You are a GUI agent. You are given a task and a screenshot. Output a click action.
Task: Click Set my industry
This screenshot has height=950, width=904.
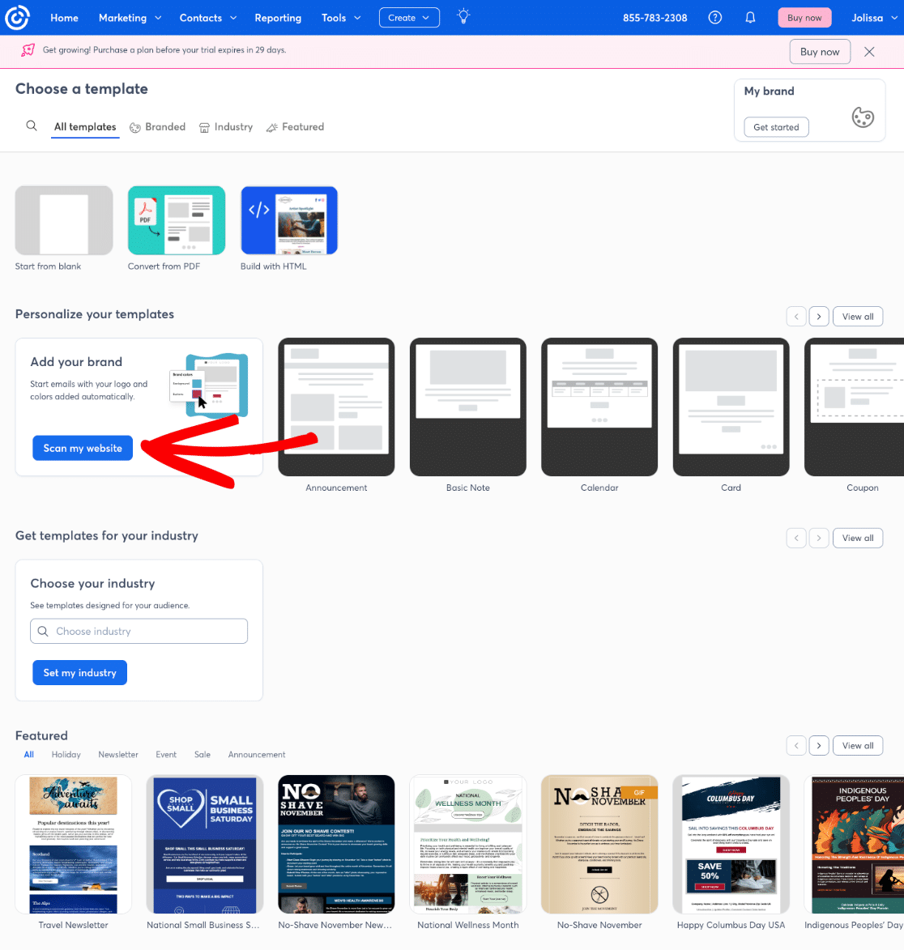click(79, 672)
